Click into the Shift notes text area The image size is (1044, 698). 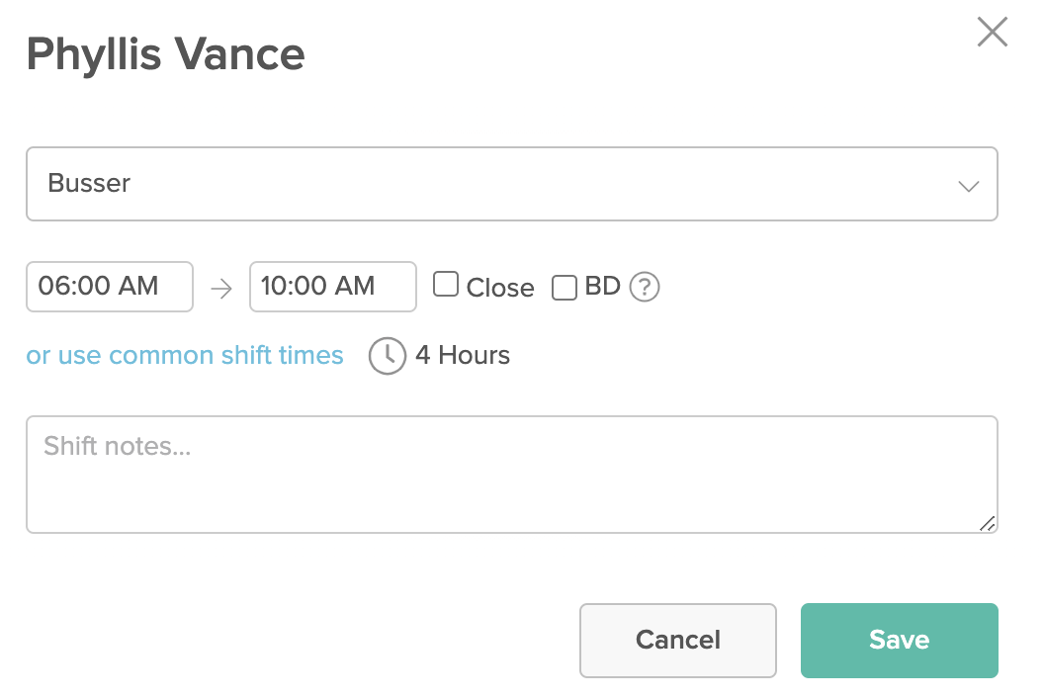[511, 475]
